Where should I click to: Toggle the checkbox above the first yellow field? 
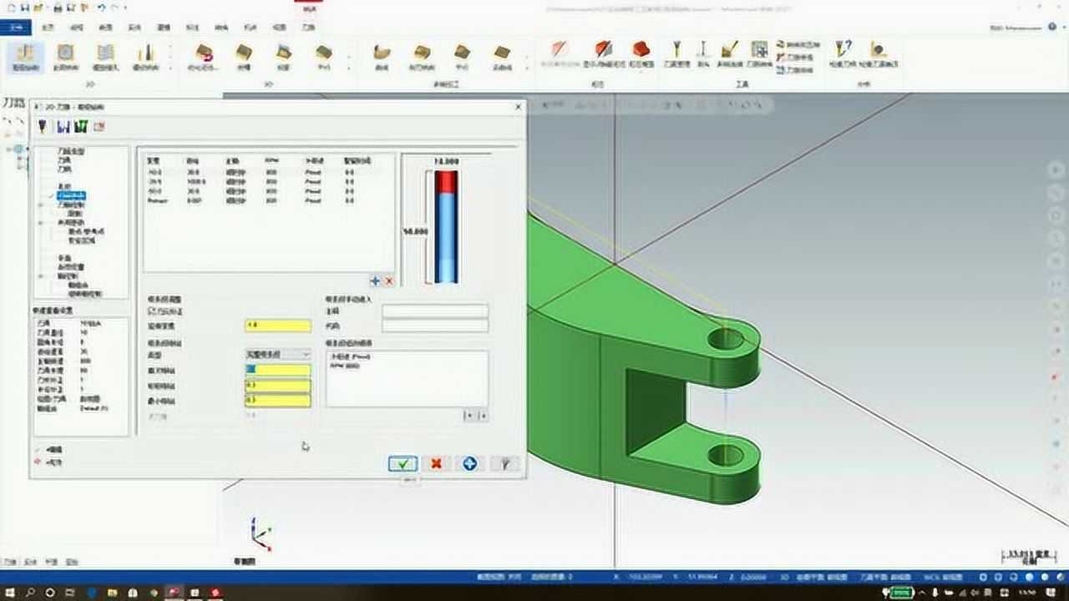tap(150, 311)
